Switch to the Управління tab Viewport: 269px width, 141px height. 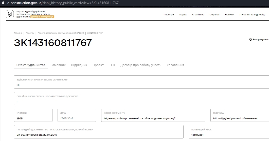coord(175,65)
